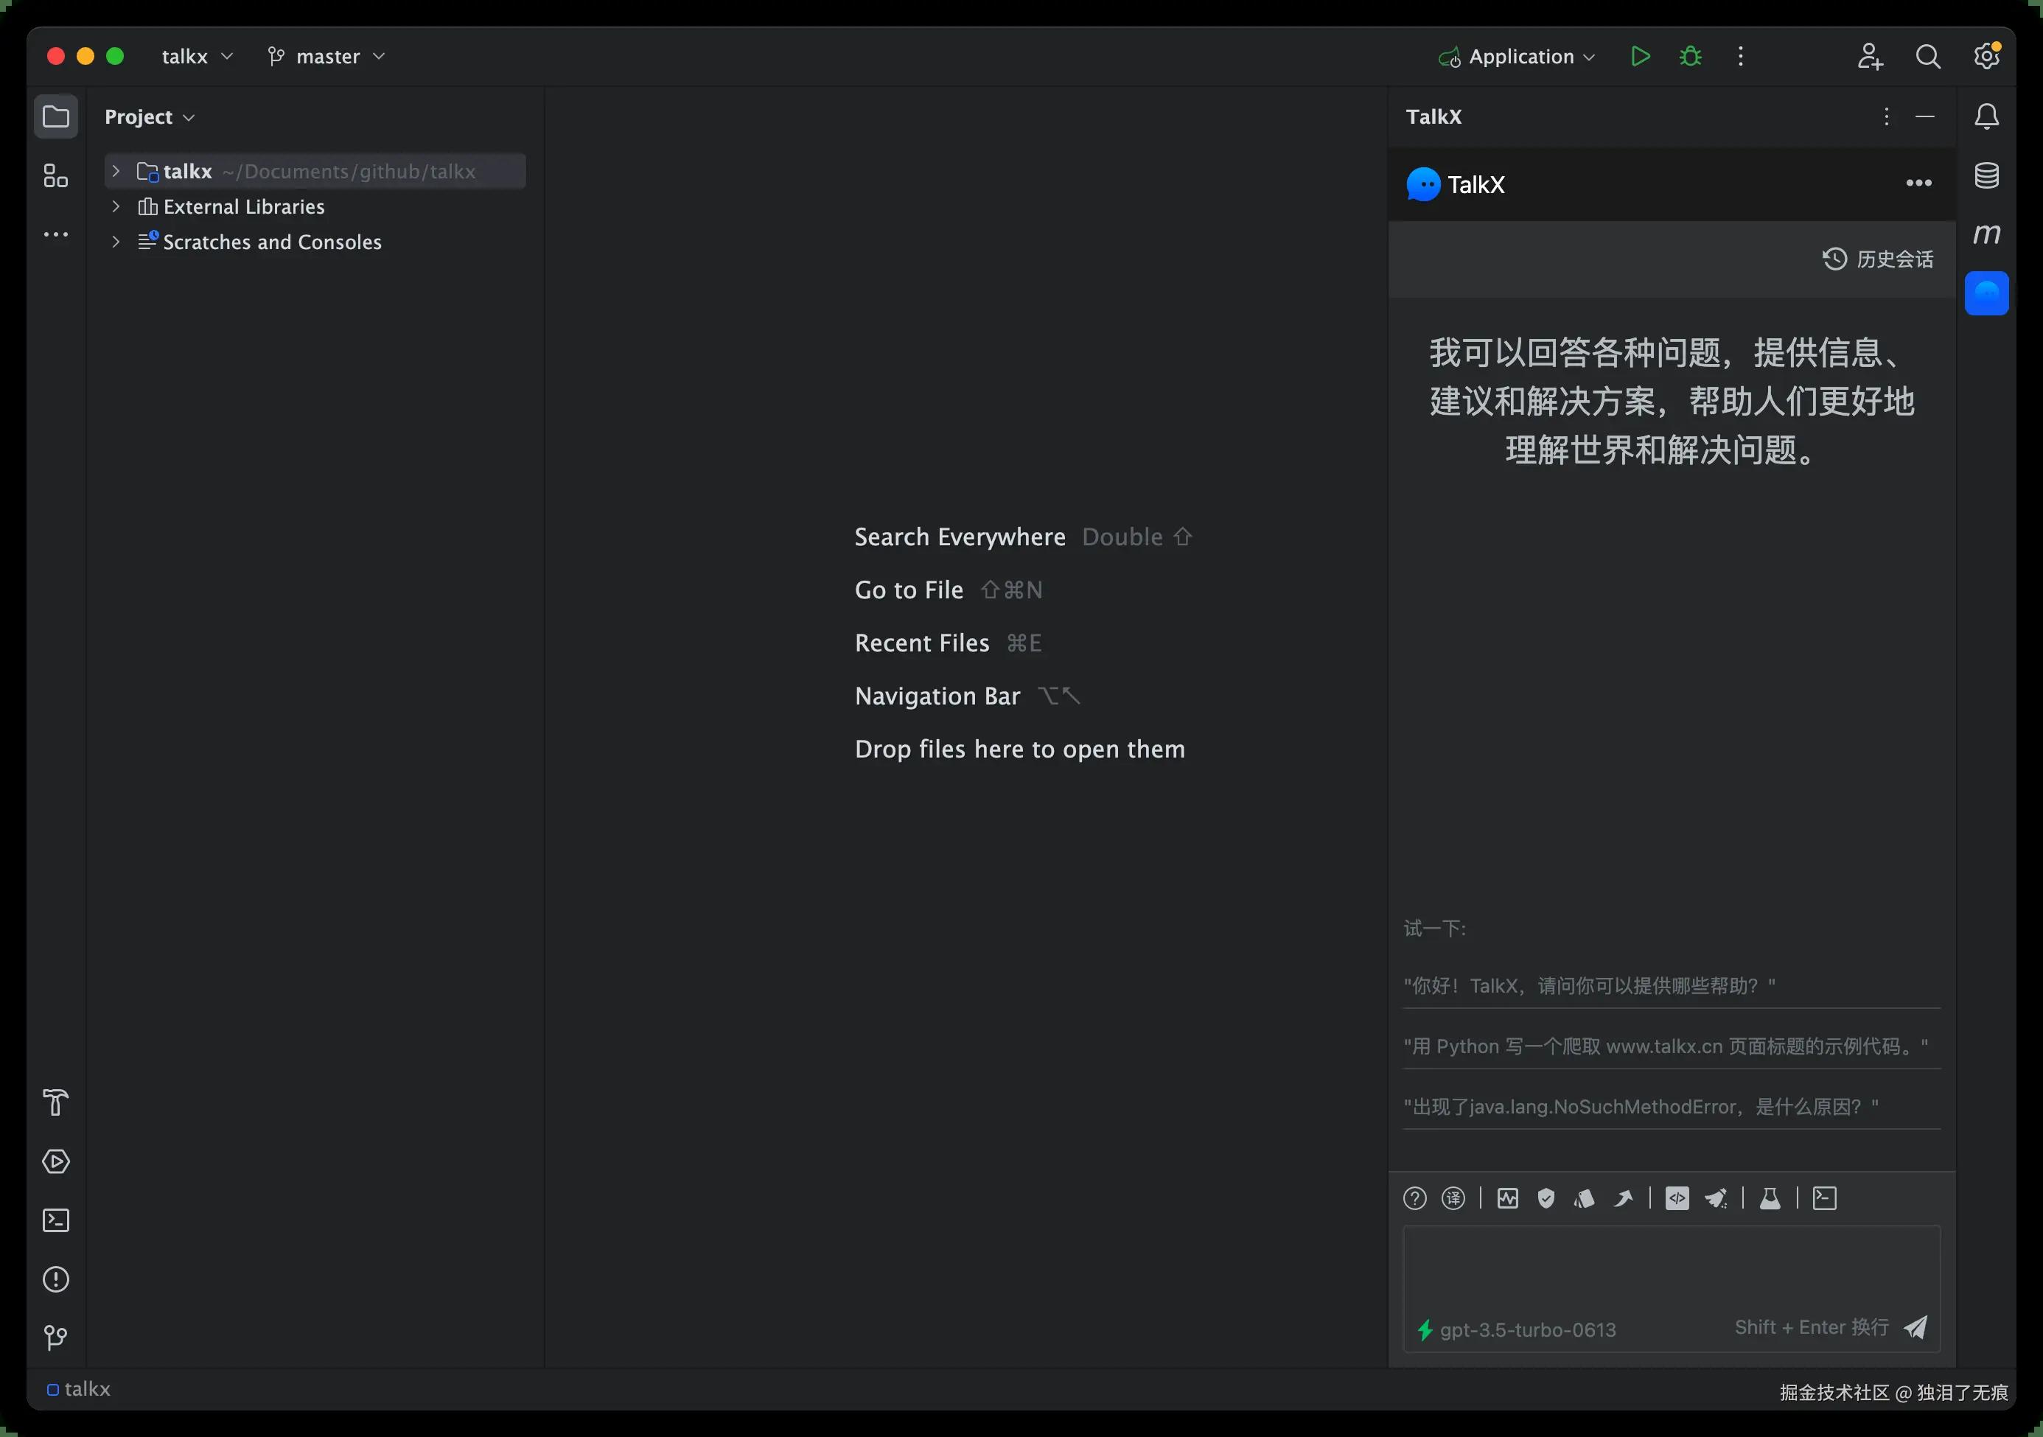This screenshot has height=1437, width=2043.
Task: Open the Notifications bell panel
Action: (1986, 116)
